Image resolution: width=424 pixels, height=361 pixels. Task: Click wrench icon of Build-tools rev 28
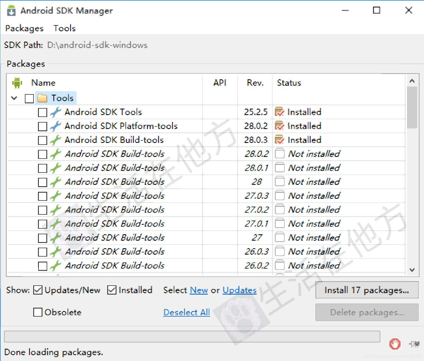(x=55, y=182)
